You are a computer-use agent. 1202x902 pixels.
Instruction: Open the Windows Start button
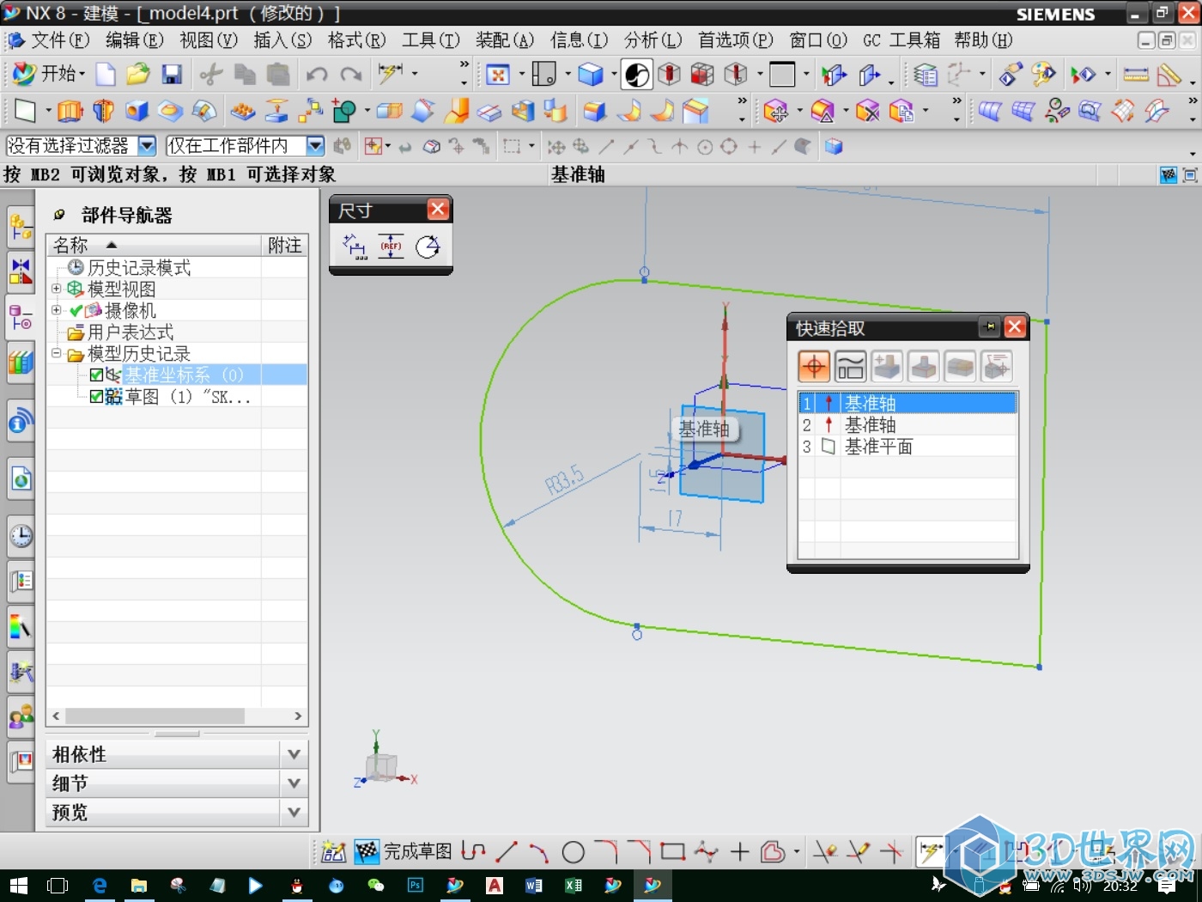click(x=19, y=885)
